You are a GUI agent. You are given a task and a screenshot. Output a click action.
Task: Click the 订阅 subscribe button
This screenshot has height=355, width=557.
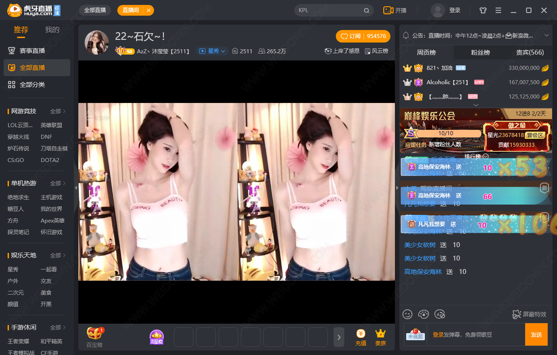point(363,36)
